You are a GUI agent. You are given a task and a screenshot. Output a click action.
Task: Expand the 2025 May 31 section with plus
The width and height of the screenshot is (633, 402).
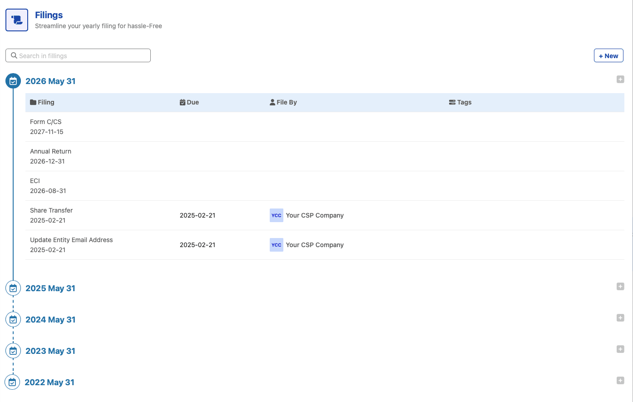[620, 287]
